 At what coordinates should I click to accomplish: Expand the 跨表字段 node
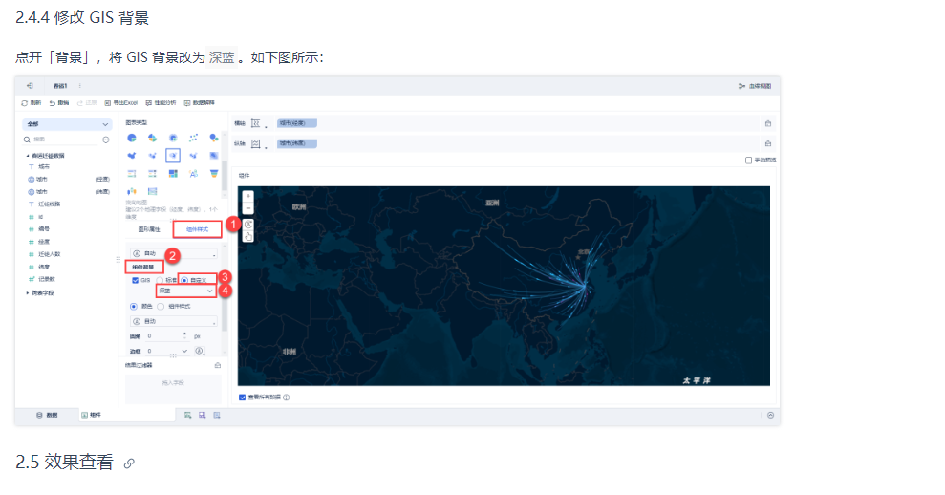27,293
